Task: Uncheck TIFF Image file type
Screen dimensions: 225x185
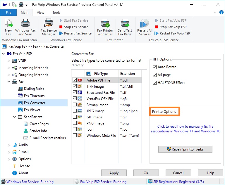Action: tap(75, 86)
